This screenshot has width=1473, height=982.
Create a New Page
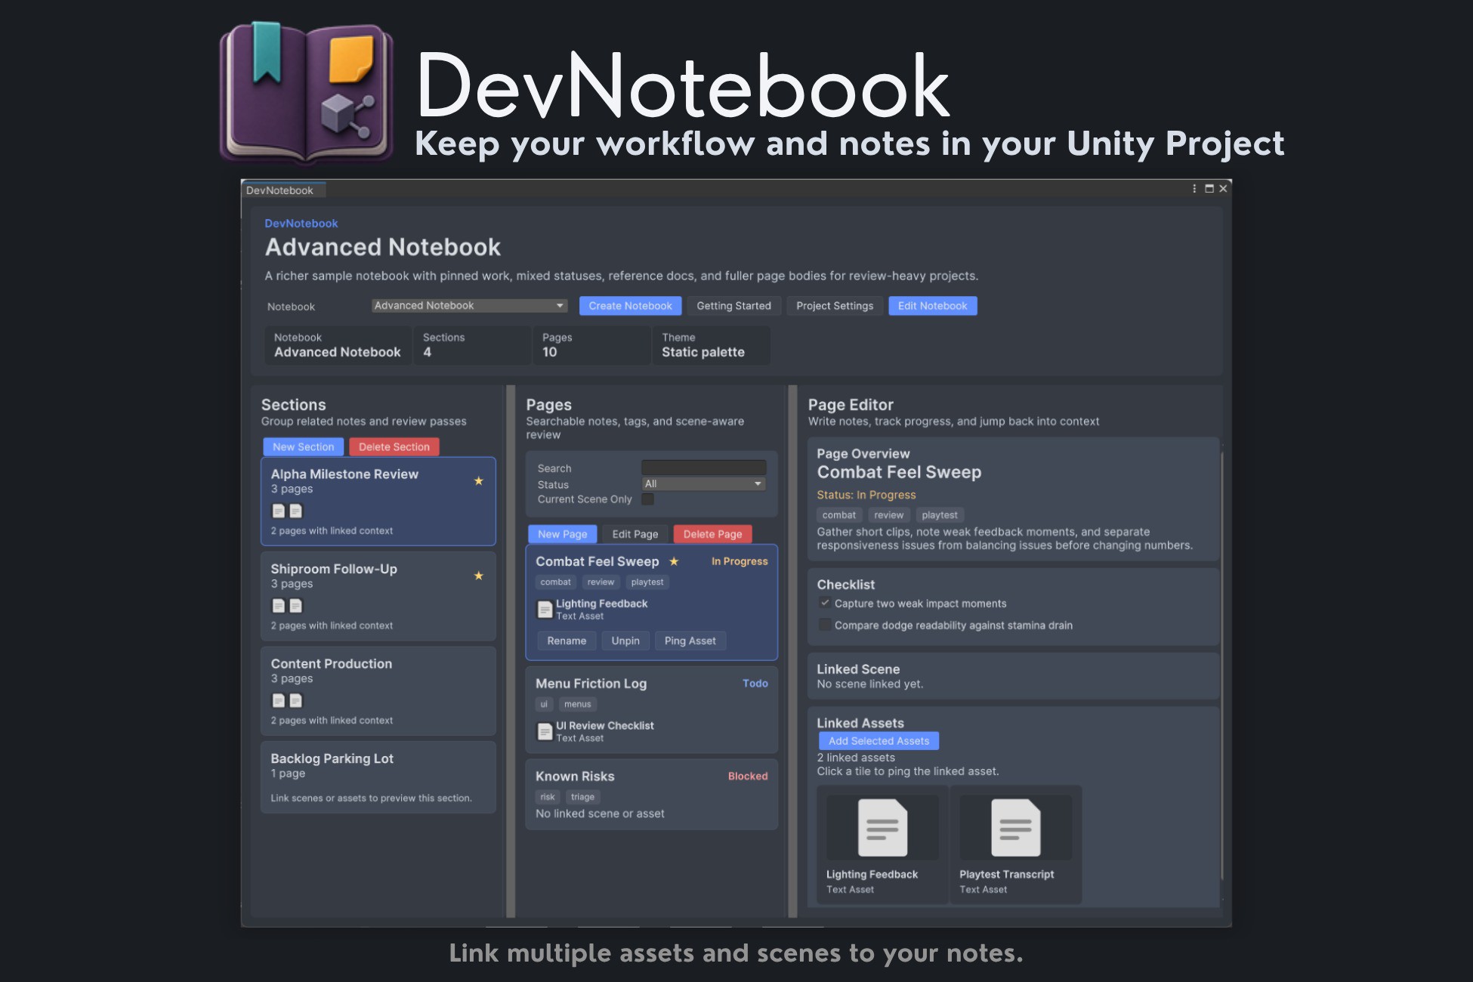(x=563, y=534)
